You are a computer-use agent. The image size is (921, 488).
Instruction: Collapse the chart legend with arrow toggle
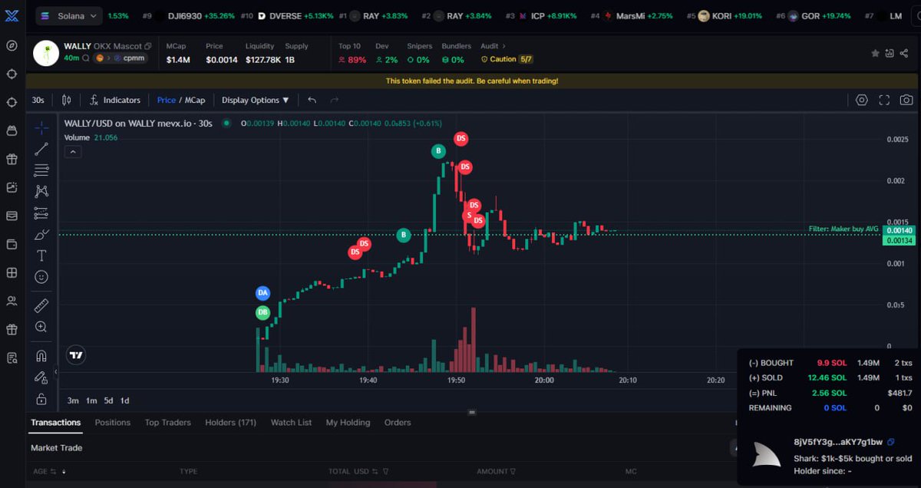pyautogui.click(x=72, y=152)
